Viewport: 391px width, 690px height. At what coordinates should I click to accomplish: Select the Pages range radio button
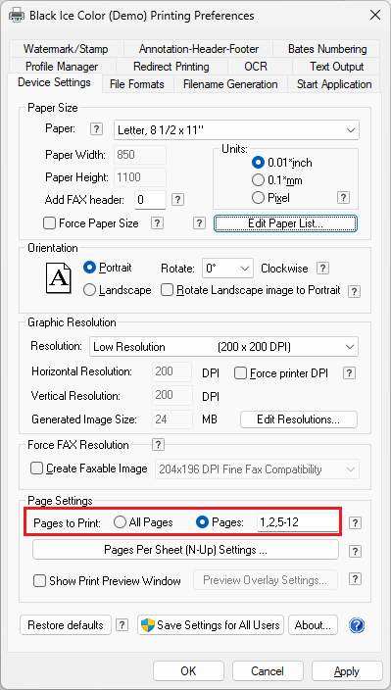click(202, 522)
